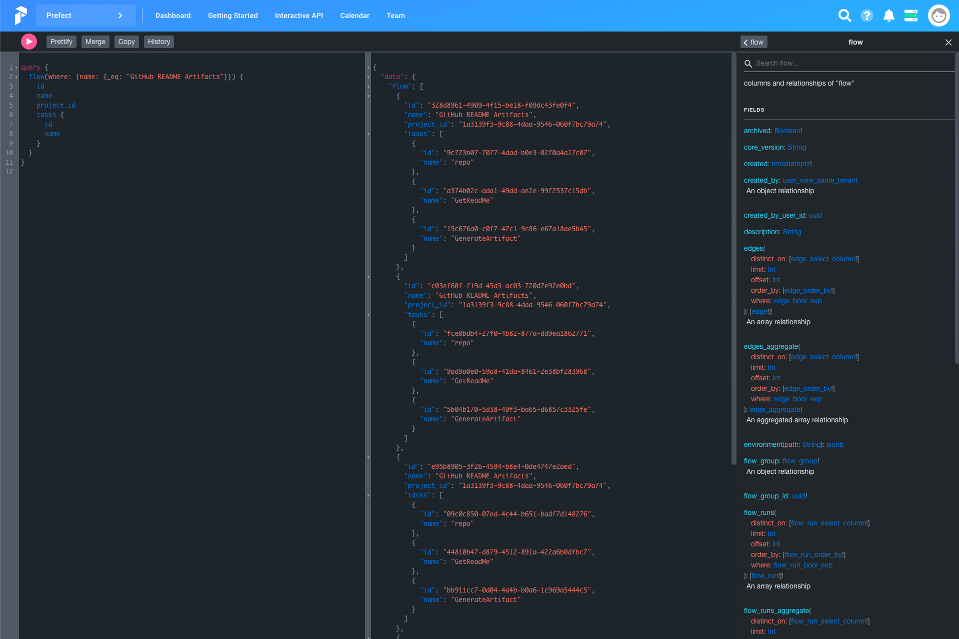The height and width of the screenshot is (639, 959).
Task: Click "GitHub README Artifacts" string in the query
Action: coord(175,77)
